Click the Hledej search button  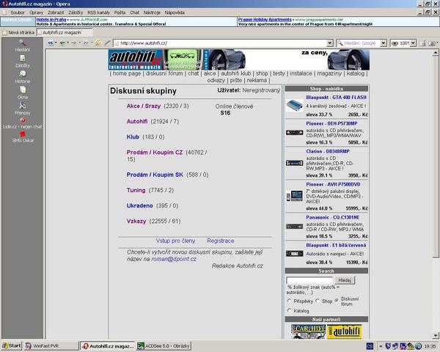click(345, 280)
